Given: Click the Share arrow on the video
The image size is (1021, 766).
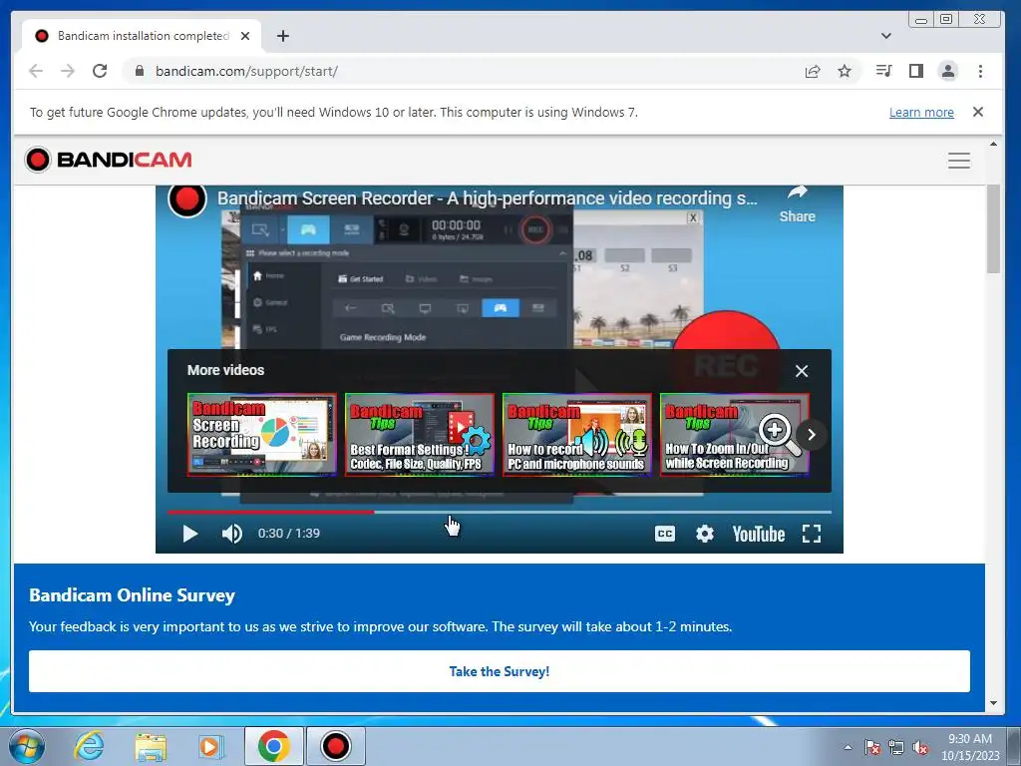Looking at the screenshot, I should tap(797, 203).
